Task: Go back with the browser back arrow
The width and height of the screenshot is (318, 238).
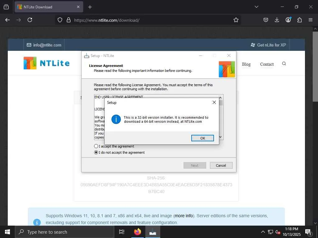Action: click(7, 20)
